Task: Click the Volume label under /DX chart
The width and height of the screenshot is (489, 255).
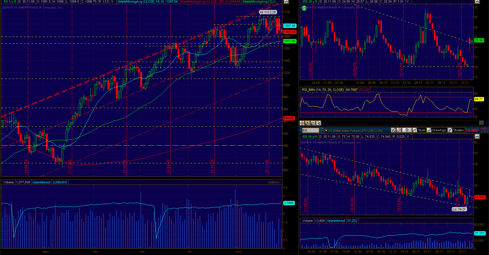Action: coord(307,221)
